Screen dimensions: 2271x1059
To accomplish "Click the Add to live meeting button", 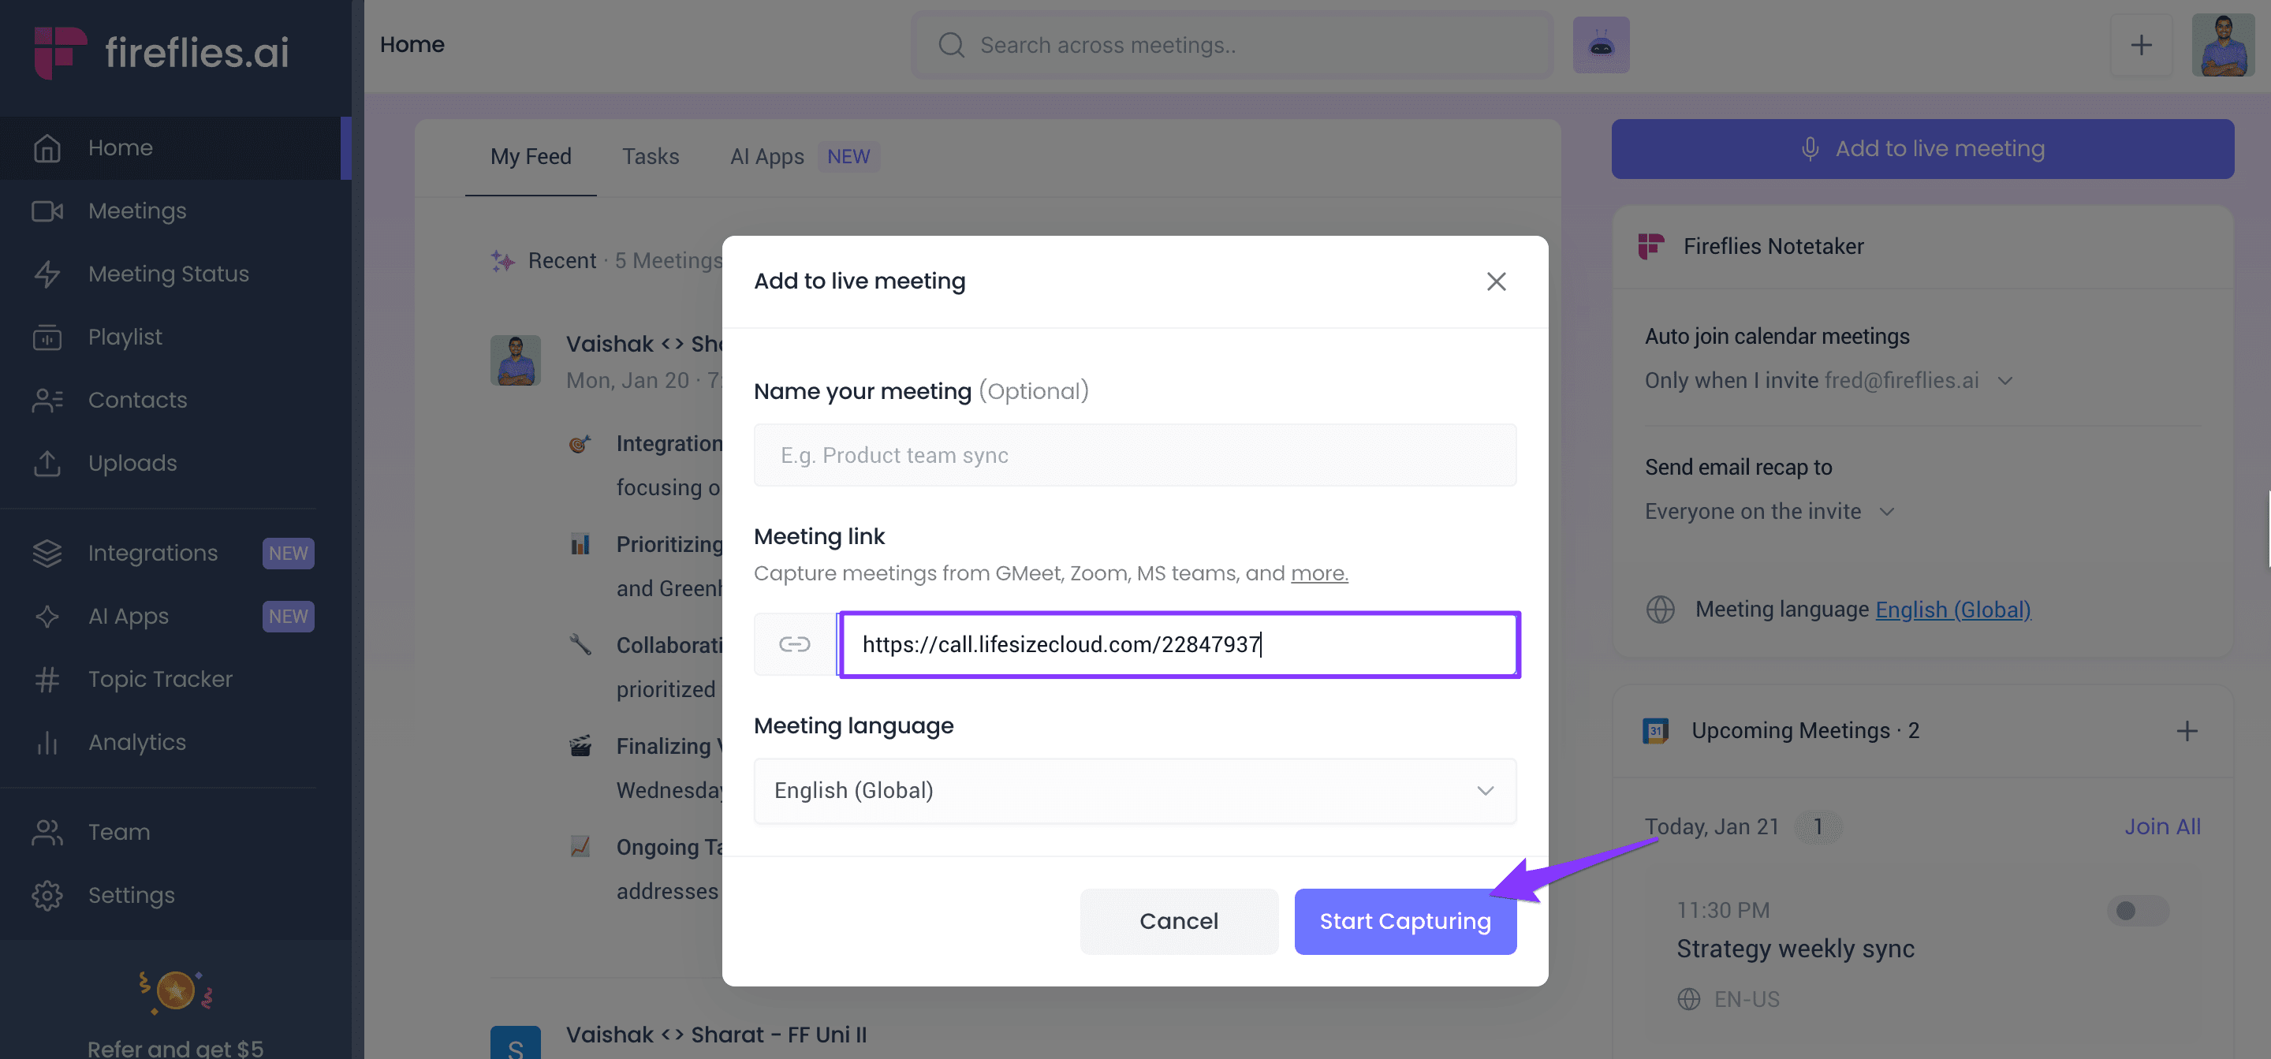I will (1922, 148).
